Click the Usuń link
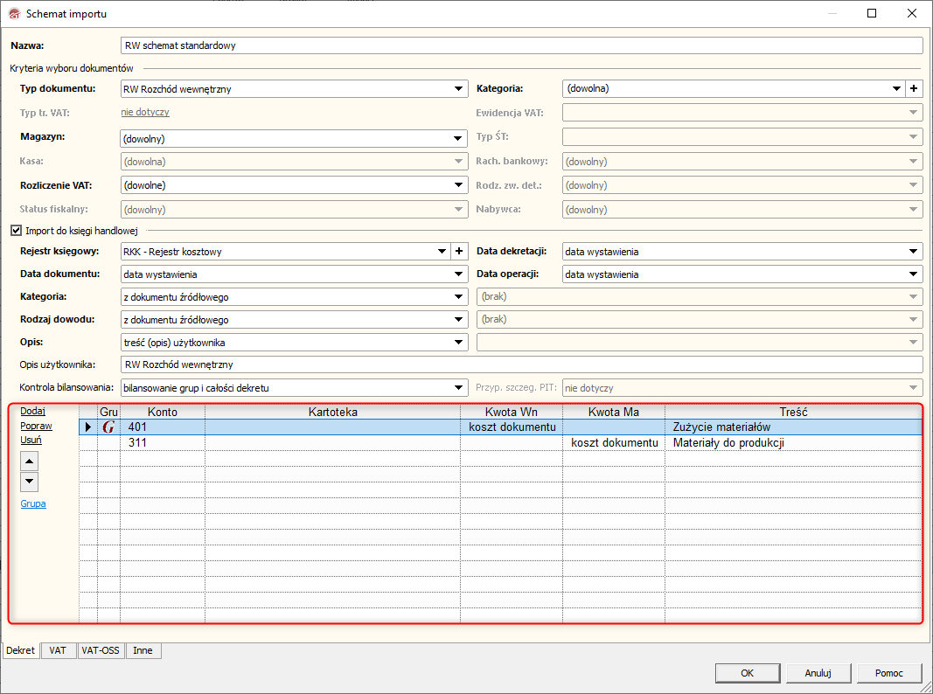 click(x=31, y=440)
